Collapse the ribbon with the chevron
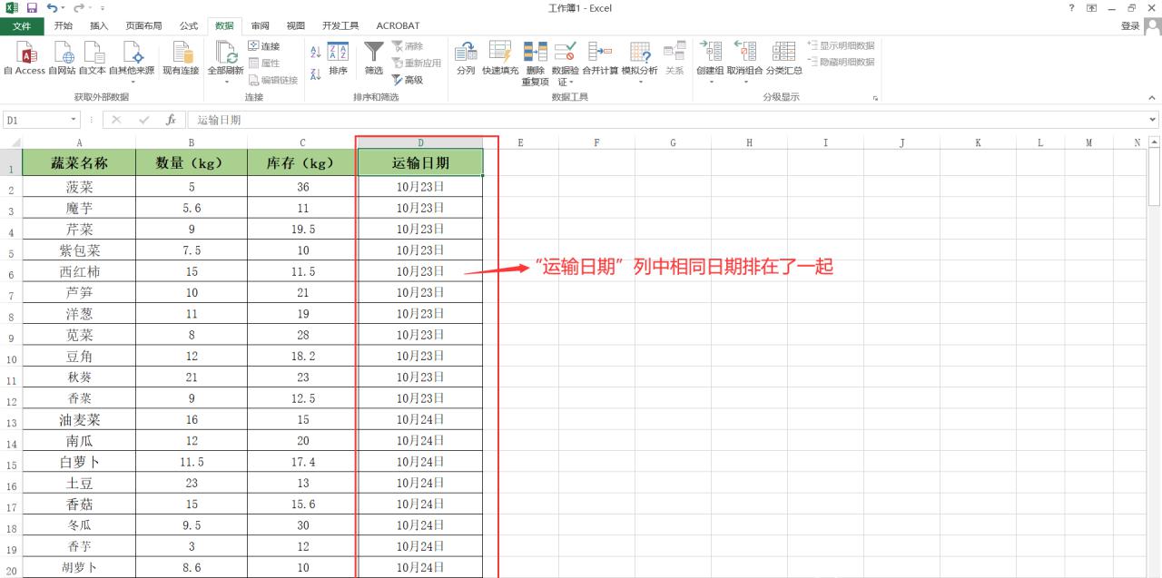Viewport: 1162px width, 578px height. point(1153,98)
